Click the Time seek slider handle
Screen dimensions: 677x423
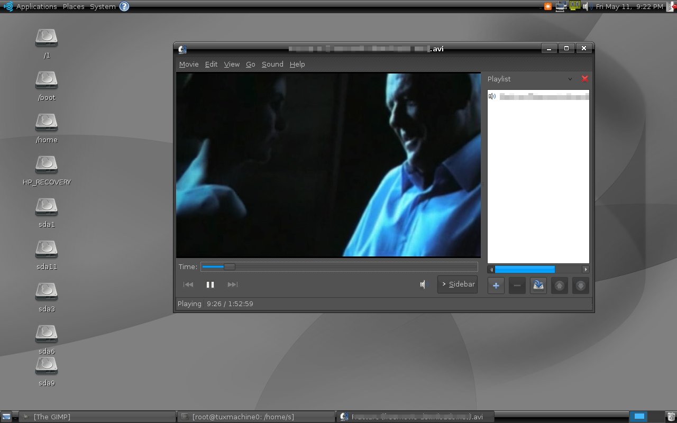click(229, 267)
